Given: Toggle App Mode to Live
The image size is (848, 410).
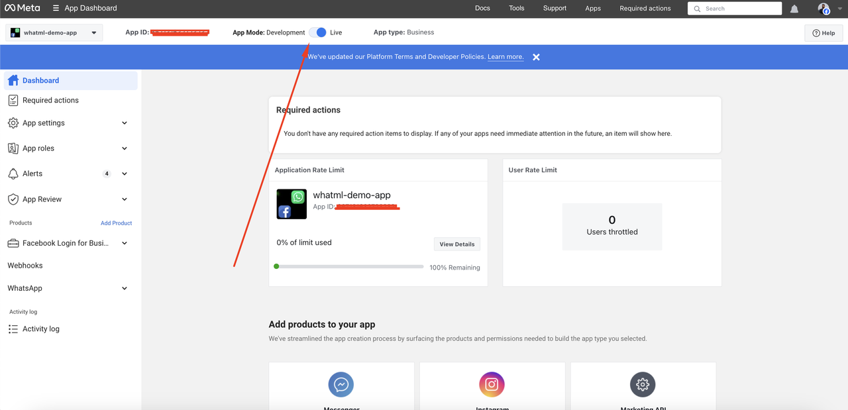Looking at the screenshot, I should pyautogui.click(x=318, y=32).
